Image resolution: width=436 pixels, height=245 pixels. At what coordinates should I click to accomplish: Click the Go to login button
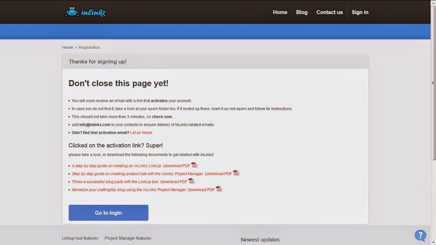click(x=109, y=213)
